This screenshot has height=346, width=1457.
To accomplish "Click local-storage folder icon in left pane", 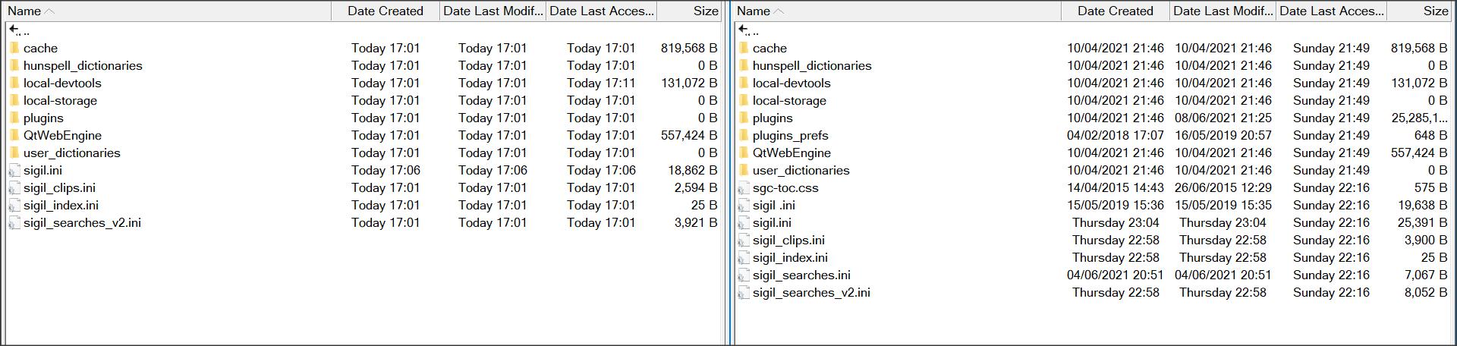I will point(14,100).
